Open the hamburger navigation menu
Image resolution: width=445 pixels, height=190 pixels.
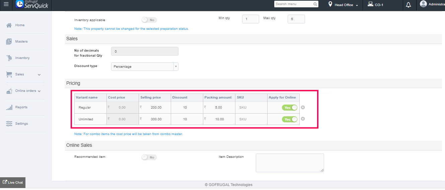(x=6, y=5)
